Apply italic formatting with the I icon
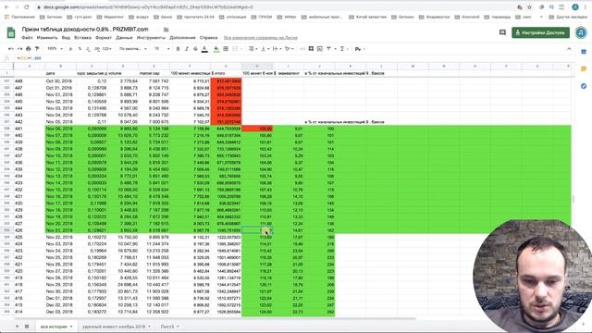Image resolution: width=592 pixels, height=333 pixels. pyautogui.click(x=187, y=49)
